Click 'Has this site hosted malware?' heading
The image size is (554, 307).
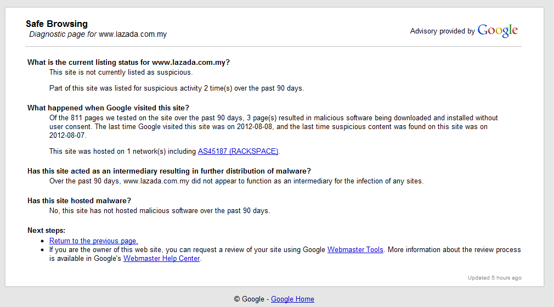tap(79, 201)
